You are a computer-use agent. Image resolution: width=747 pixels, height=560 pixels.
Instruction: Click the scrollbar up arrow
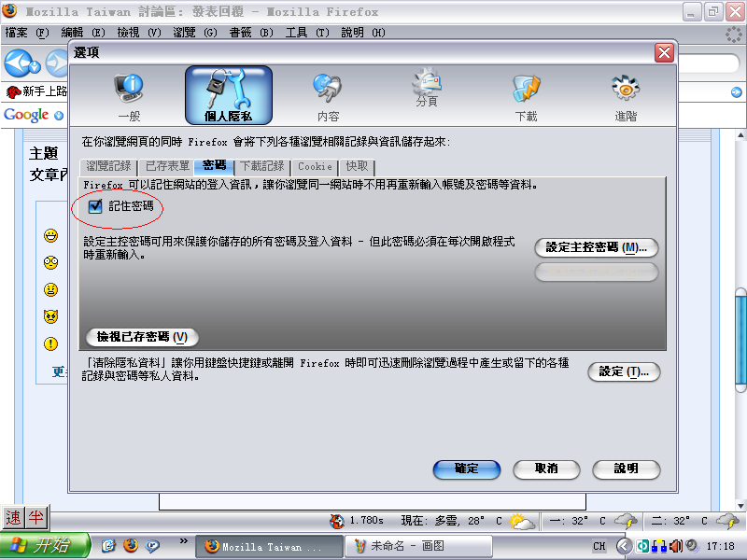[x=740, y=135]
